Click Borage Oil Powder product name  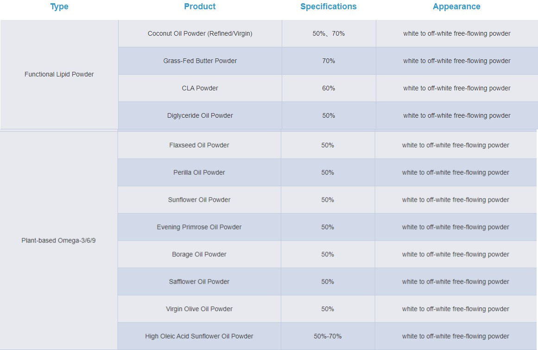[199, 255]
